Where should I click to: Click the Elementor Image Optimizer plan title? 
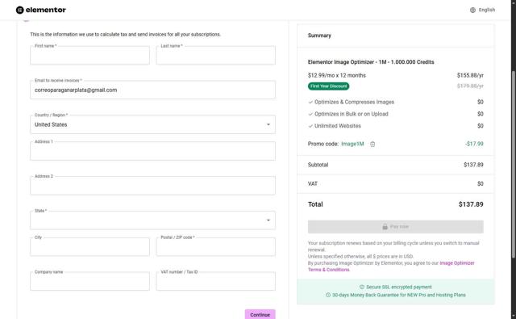pos(371,62)
